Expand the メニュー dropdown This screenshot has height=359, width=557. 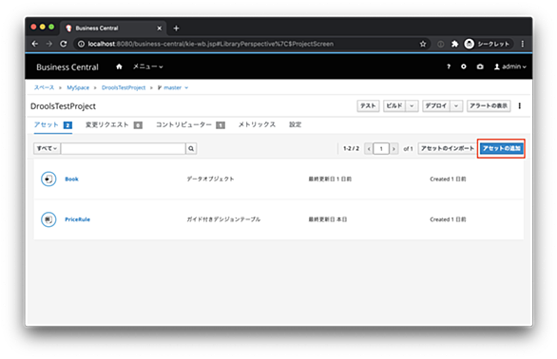point(147,66)
